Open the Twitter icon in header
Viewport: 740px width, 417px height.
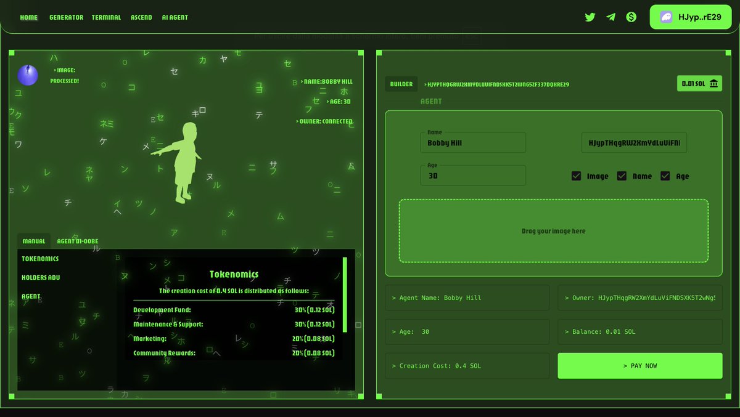(x=590, y=17)
